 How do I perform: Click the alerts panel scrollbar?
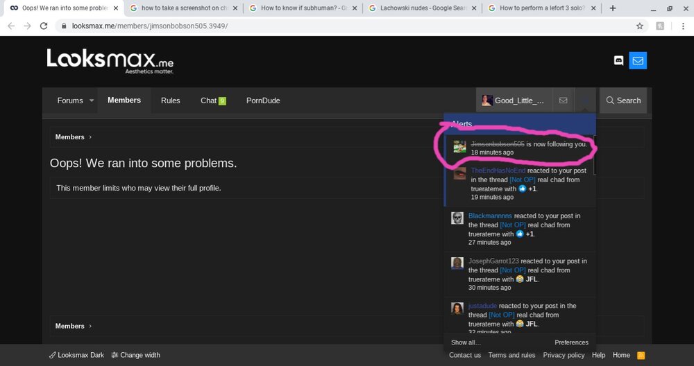tap(595, 155)
